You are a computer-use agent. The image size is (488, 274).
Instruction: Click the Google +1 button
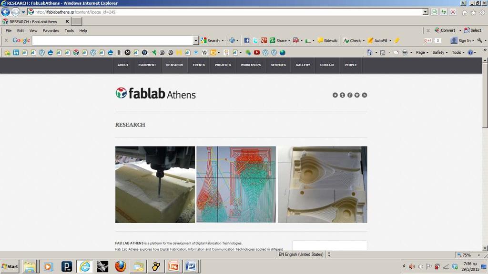428,40
